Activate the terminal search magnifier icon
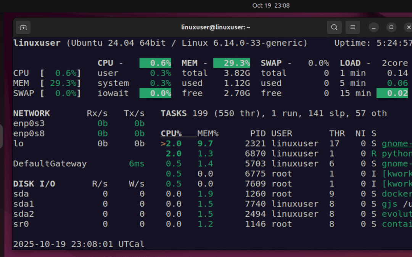This screenshot has height=257, width=412. (x=334, y=27)
